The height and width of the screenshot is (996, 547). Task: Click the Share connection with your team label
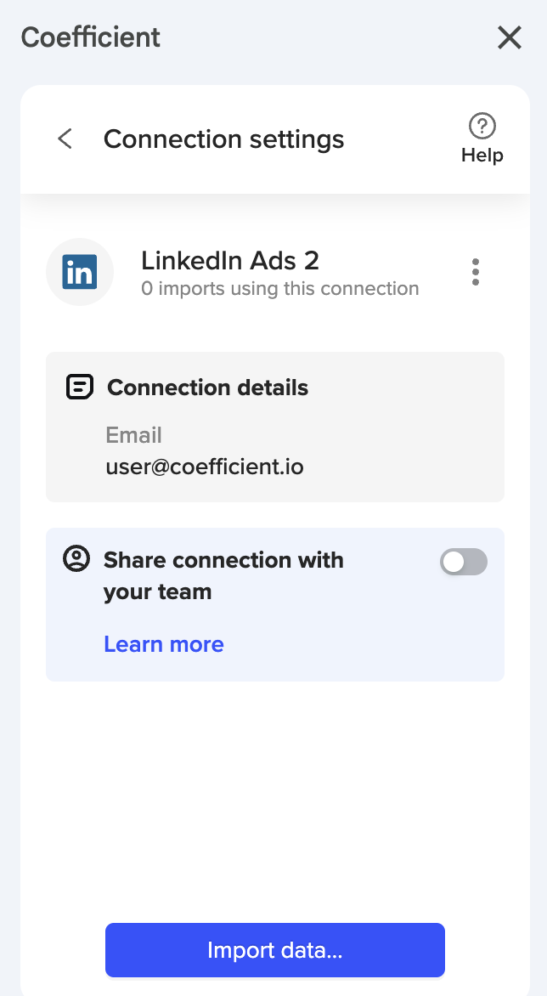click(x=223, y=575)
